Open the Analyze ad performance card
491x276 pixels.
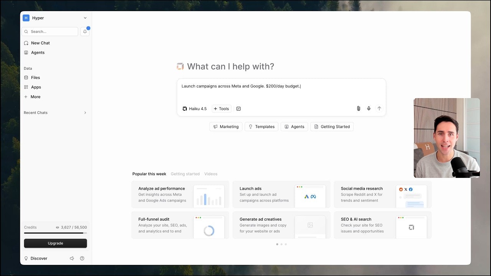pyautogui.click(x=180, y=194)
